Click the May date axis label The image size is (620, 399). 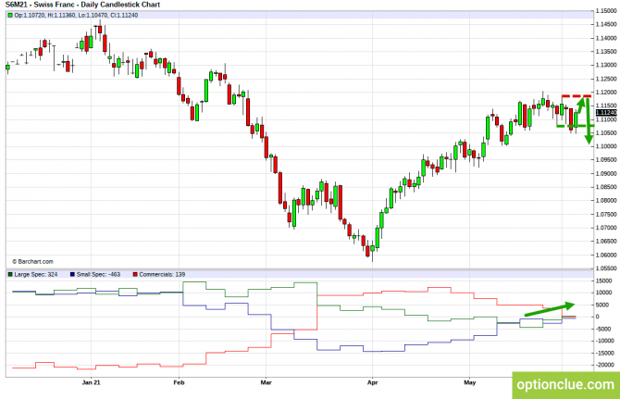pos(470,382)
